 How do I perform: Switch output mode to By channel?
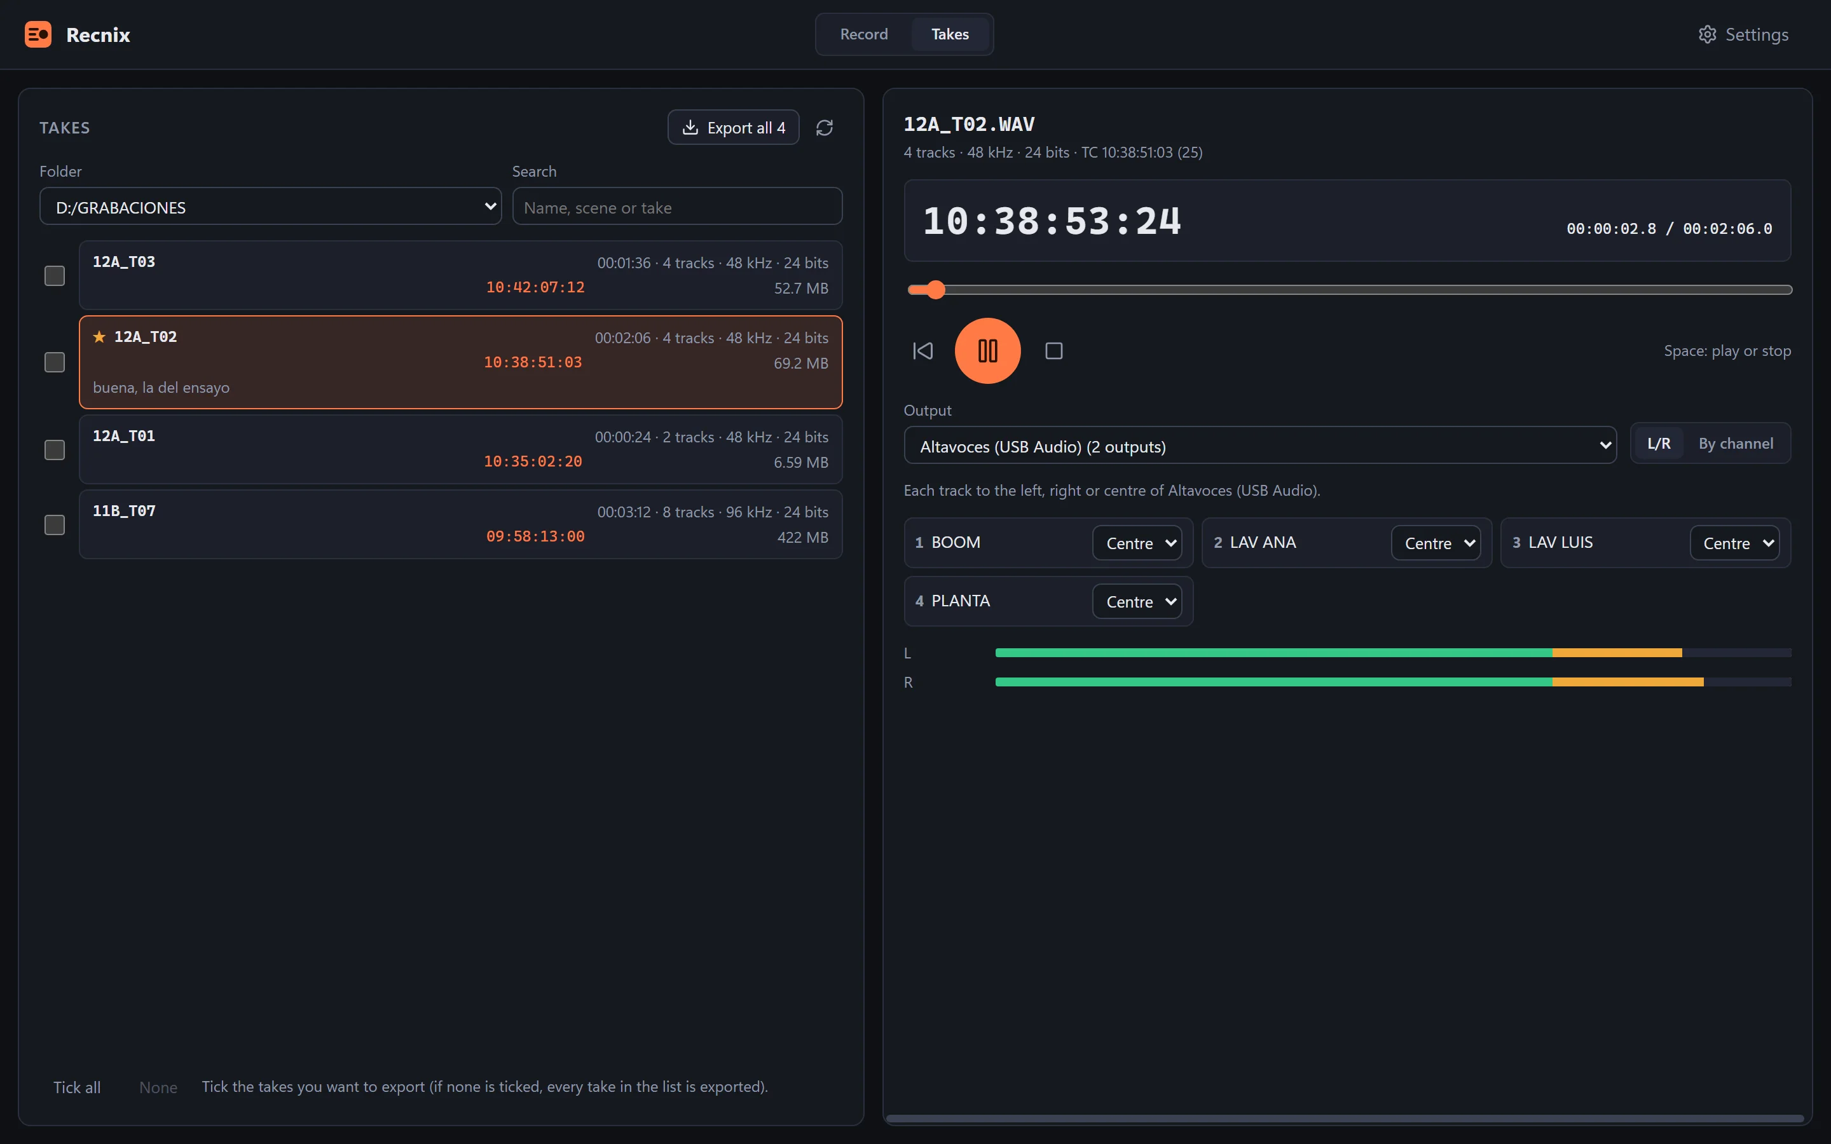pyautogui.click(x=1736, y=444)
